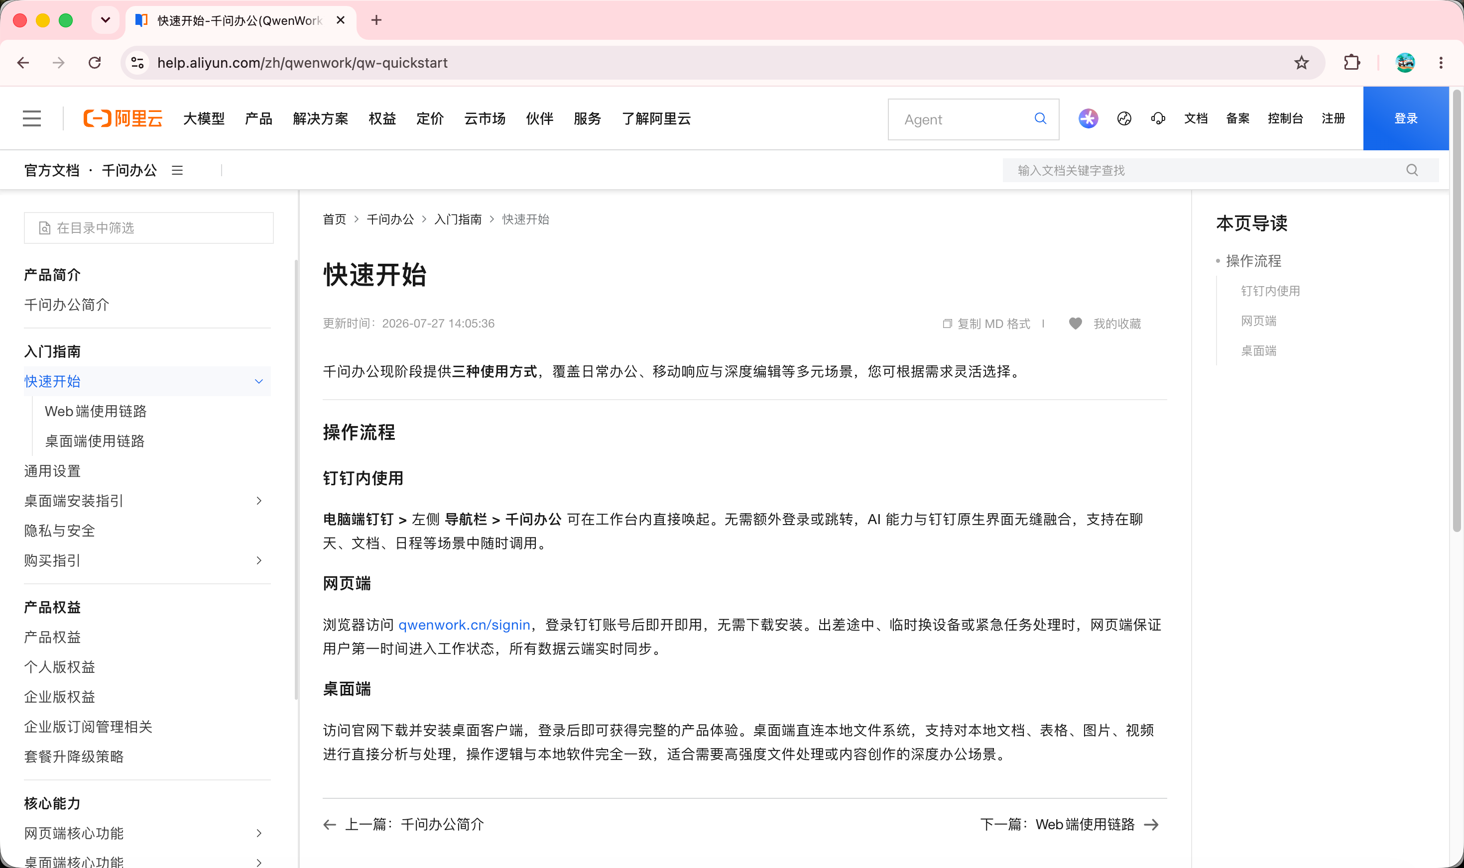The width and height of the screenshot is (1464, 868).
Task: Open the 云市场 navigation menu
Action: point(485,119)
